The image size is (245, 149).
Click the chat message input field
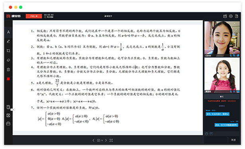click(x=216, y=140)
